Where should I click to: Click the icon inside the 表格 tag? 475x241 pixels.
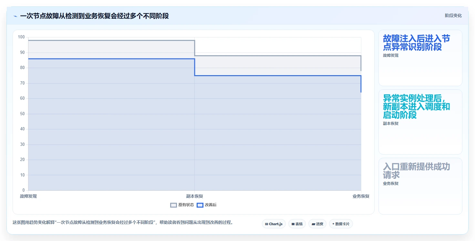tap(293, 224)
